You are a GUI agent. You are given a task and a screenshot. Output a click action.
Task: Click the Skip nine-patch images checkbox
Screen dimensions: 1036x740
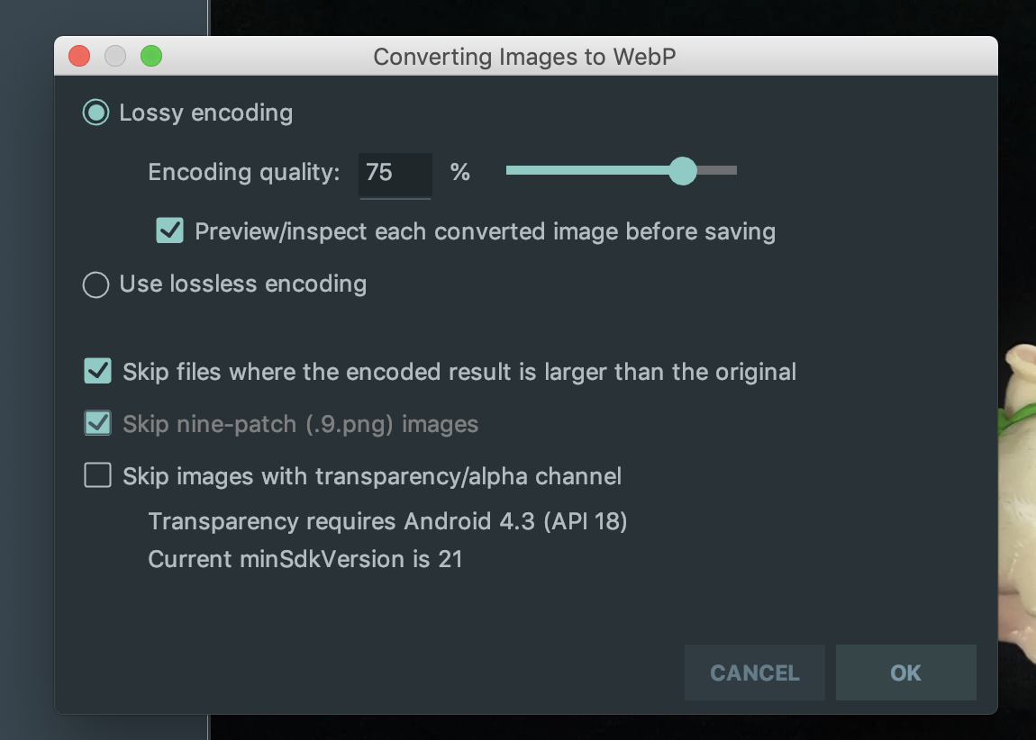coord(97,423)
